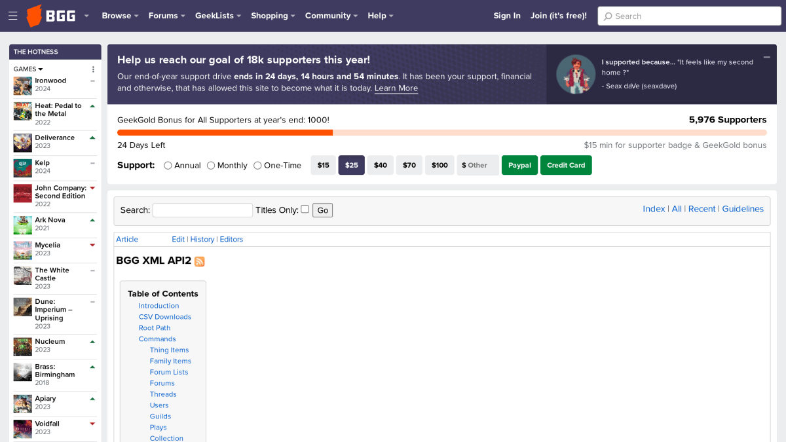Open the Nucleum thumbnail

tap(23, 347)
